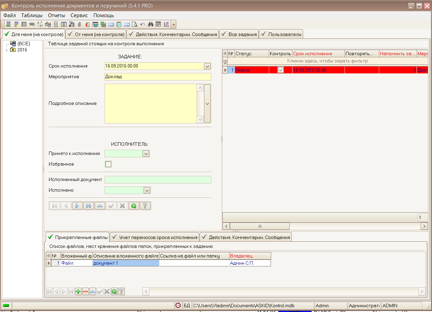
Task: Open the Таблицы menu
Action: point(32,15)
